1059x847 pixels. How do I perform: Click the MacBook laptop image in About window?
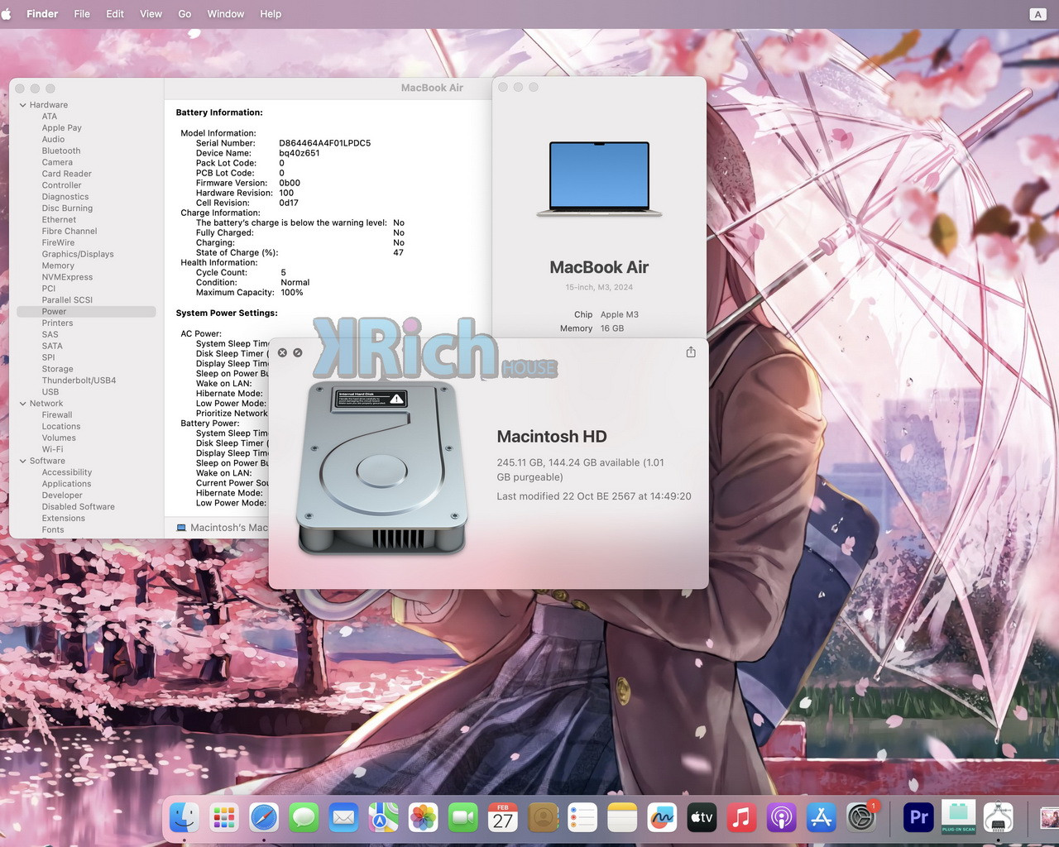click(x=600, y=179)
